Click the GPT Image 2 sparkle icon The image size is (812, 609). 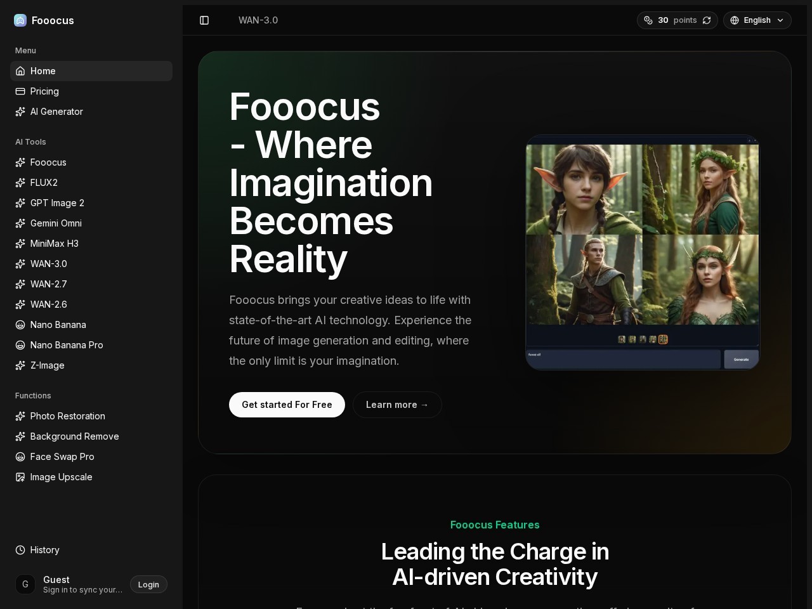tap(20, 203)
